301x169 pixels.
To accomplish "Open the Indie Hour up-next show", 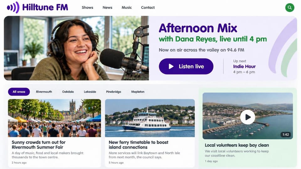I will pyautogui.click(x=244, y=66).
